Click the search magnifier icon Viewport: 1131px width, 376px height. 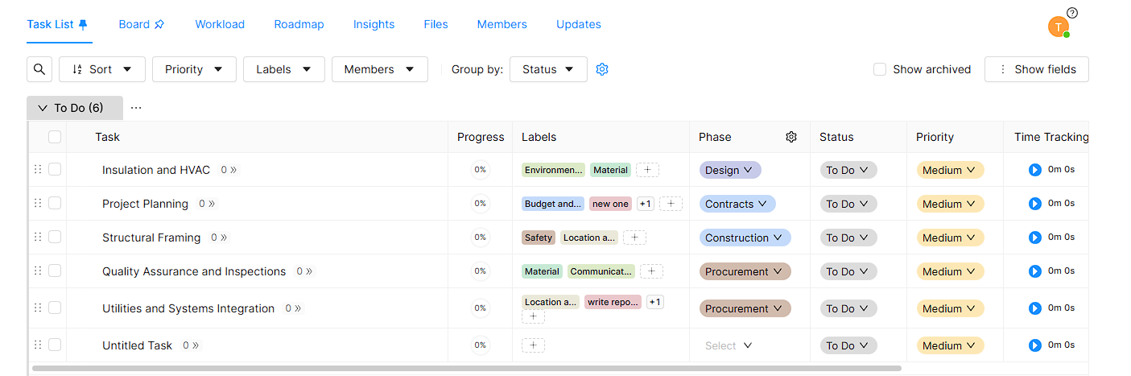tap(39, 69)
